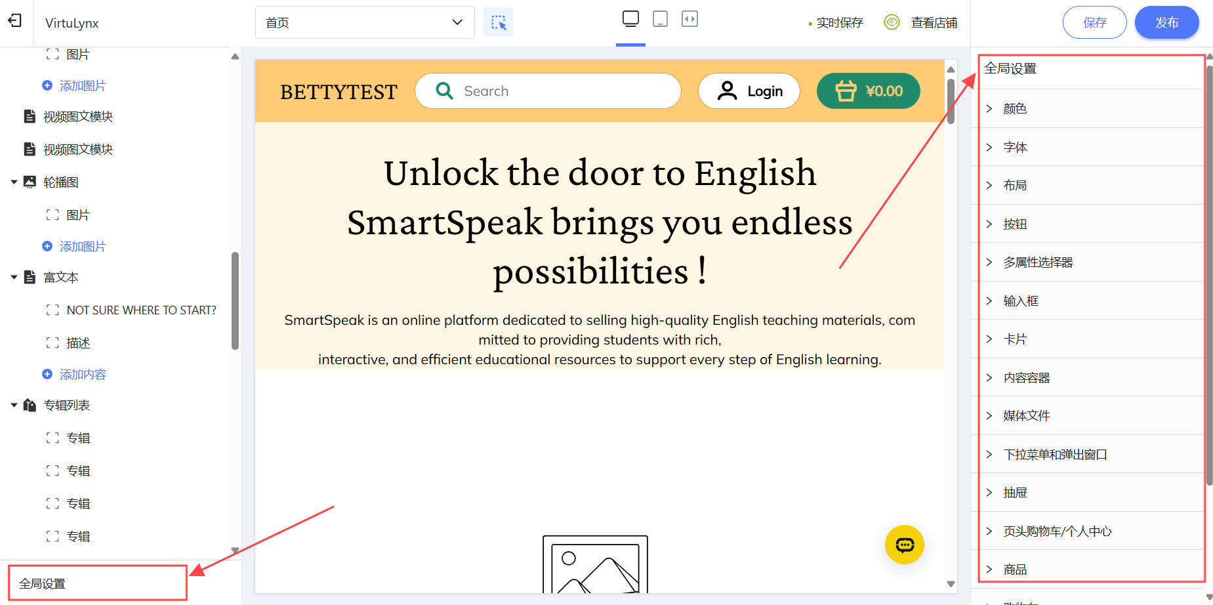1213x605 pixels.
Task: Click bracket icon of NOT SURE WHERE TO START?
Action: point(52,310)
